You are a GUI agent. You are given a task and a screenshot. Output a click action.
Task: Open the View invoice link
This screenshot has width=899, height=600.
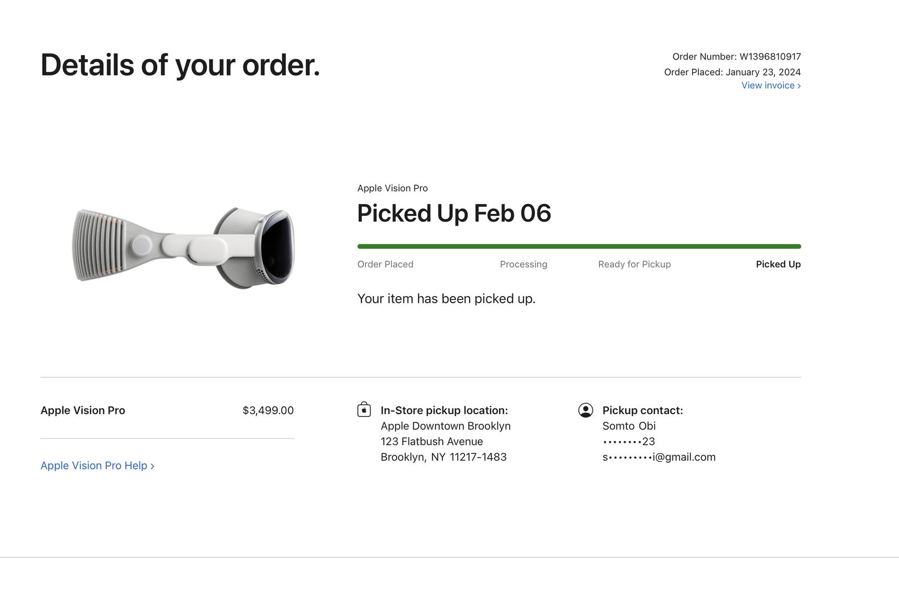coord(771,86)
